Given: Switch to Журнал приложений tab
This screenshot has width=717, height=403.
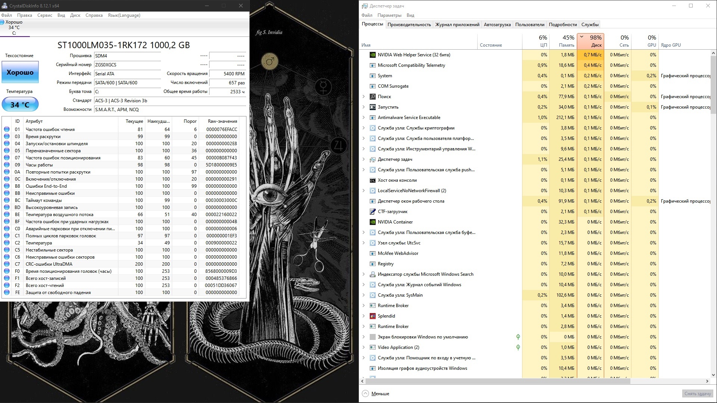Looking at the screenshot, I should tap(457, 25).
